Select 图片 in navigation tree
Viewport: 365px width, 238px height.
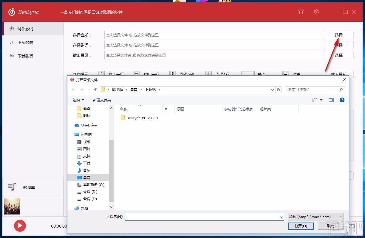[87, 149]
